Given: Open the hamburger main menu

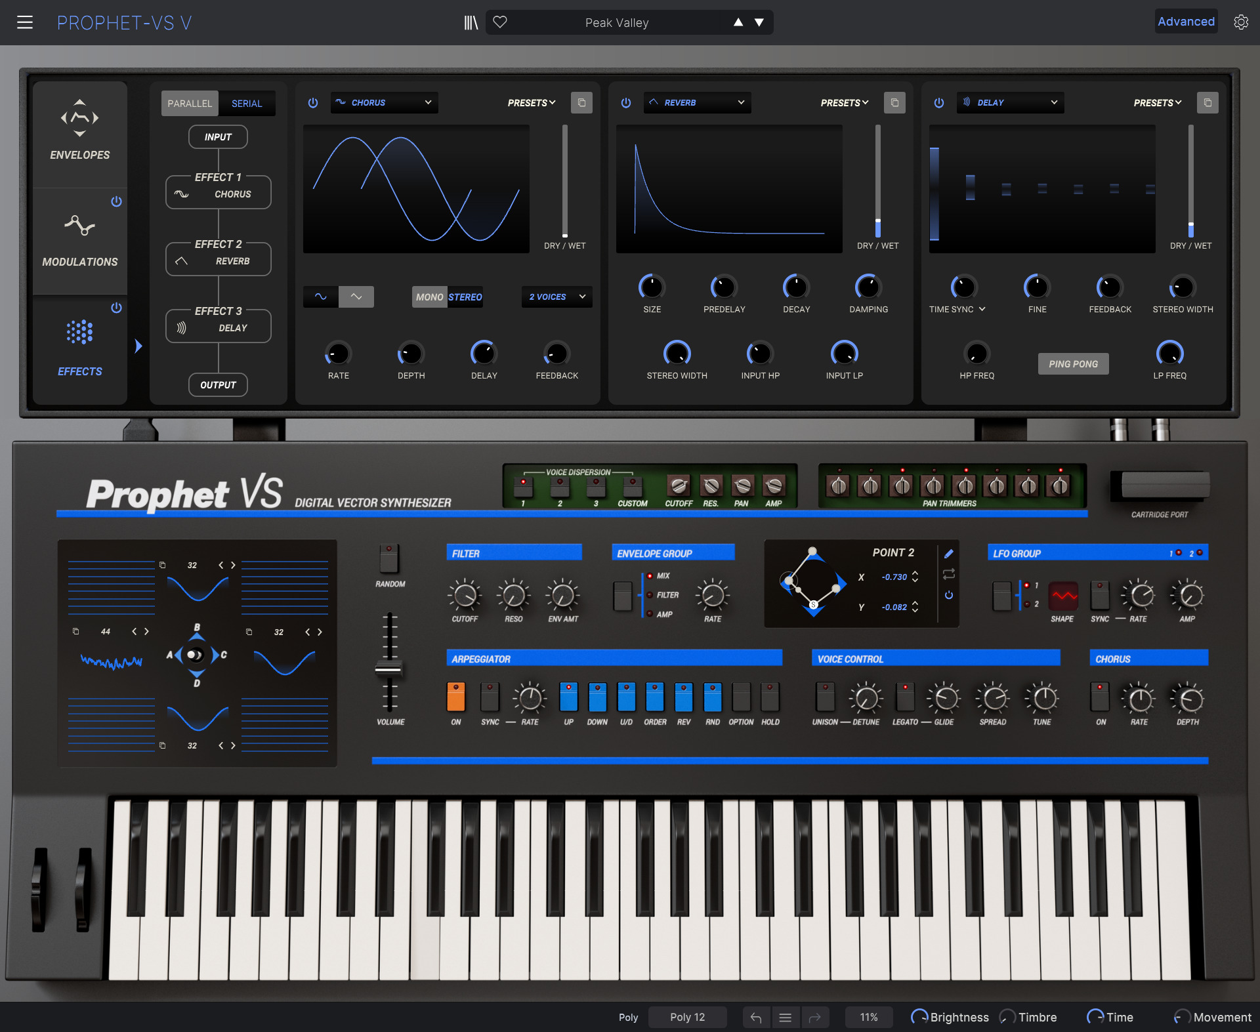Looking at the screenshot, I should [x=25, y=22].
